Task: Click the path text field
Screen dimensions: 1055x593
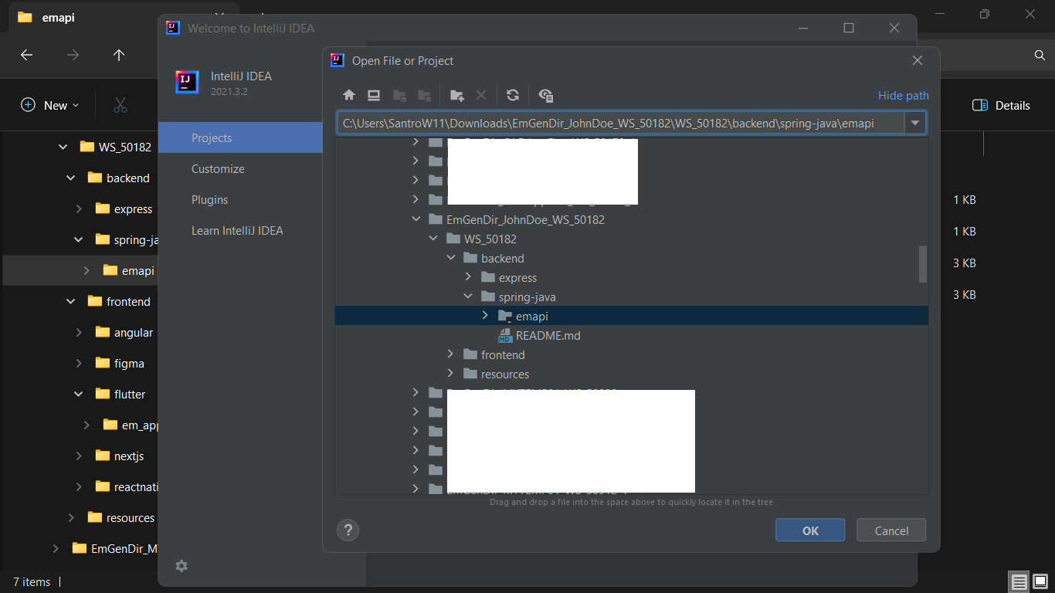Action: [620, 123]
